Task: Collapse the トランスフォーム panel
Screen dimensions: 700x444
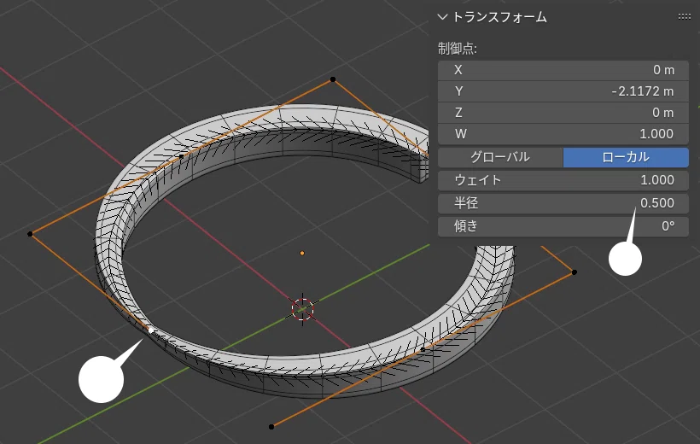Action: (x=442, y=17)
